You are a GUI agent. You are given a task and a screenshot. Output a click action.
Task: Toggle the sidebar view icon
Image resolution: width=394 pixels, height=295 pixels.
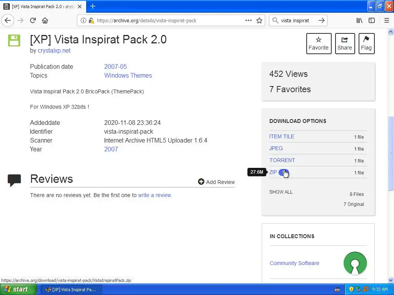(371, 21)
